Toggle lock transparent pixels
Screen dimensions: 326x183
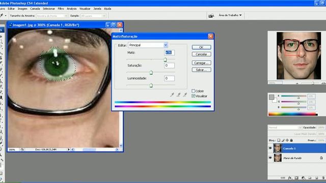(279, 140)
